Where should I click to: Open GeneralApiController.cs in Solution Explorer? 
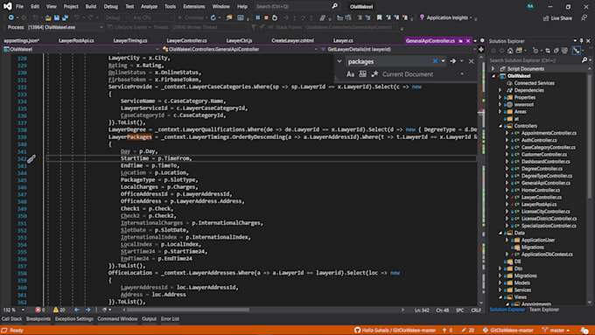pyautogui.click(x=546, y=183)
